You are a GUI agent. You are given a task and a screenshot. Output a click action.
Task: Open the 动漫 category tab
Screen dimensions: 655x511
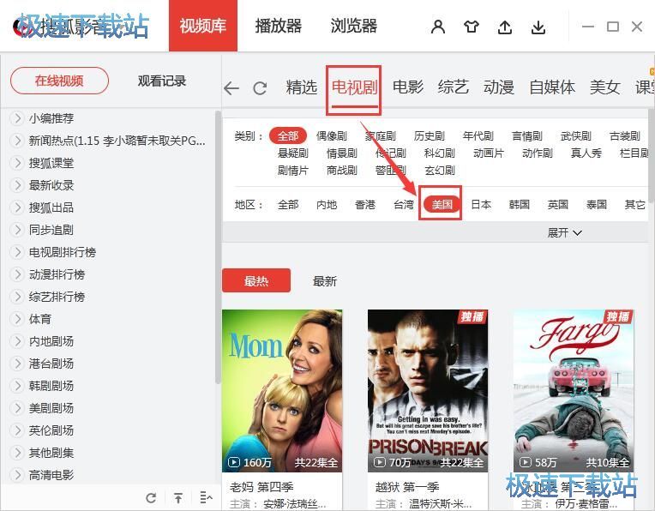(x=499, y=87)
